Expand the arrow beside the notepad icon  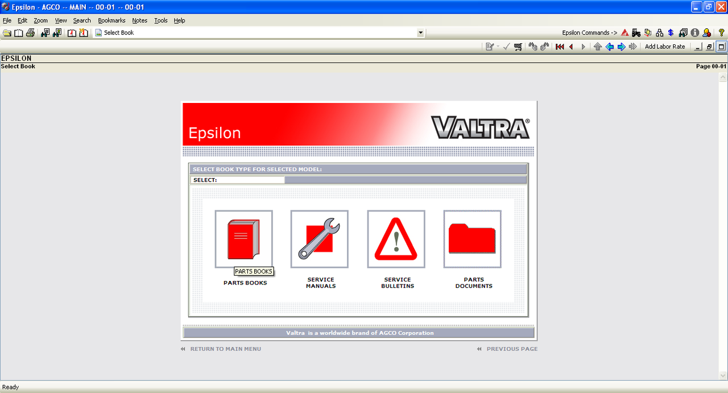coord(498,47)
